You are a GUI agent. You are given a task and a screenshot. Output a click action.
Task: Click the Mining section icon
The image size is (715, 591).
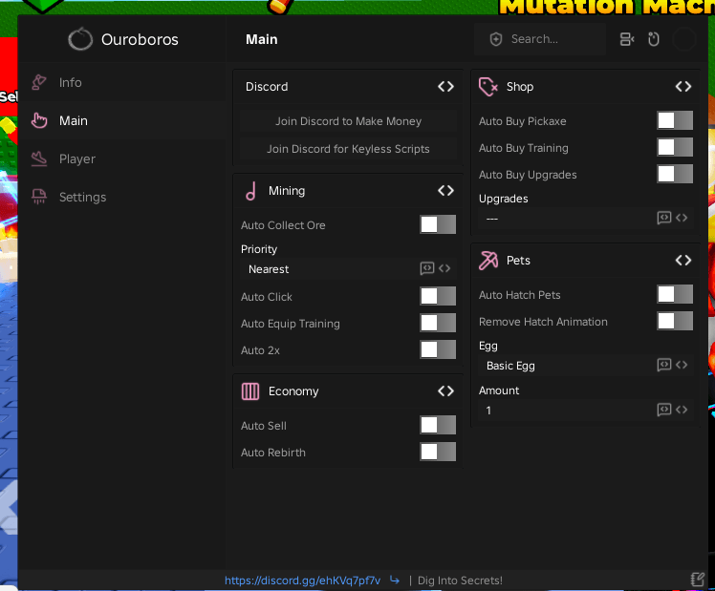(x=250, y=191)
